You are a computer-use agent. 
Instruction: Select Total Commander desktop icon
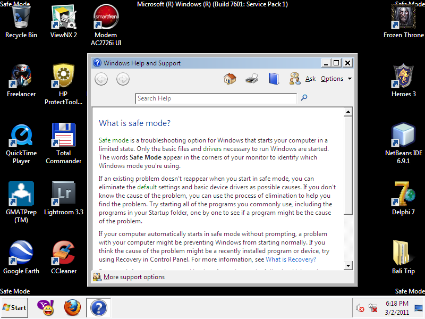click(x=63, y=144)
